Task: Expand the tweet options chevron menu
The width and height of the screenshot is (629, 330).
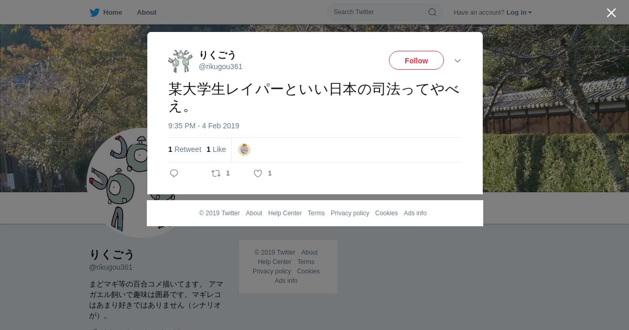Action: [x=458, y=61]
